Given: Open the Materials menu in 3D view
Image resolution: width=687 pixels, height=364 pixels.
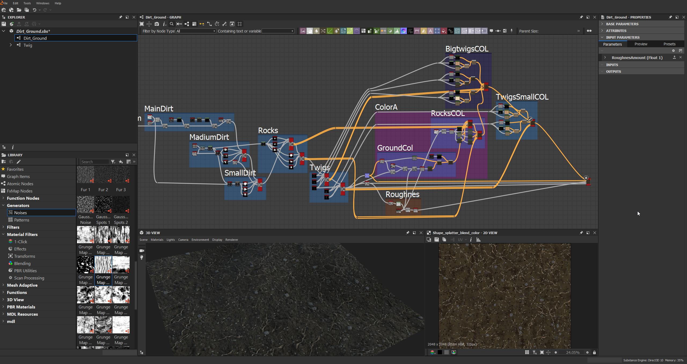Looking at the screenshot, I should [157, 240].
